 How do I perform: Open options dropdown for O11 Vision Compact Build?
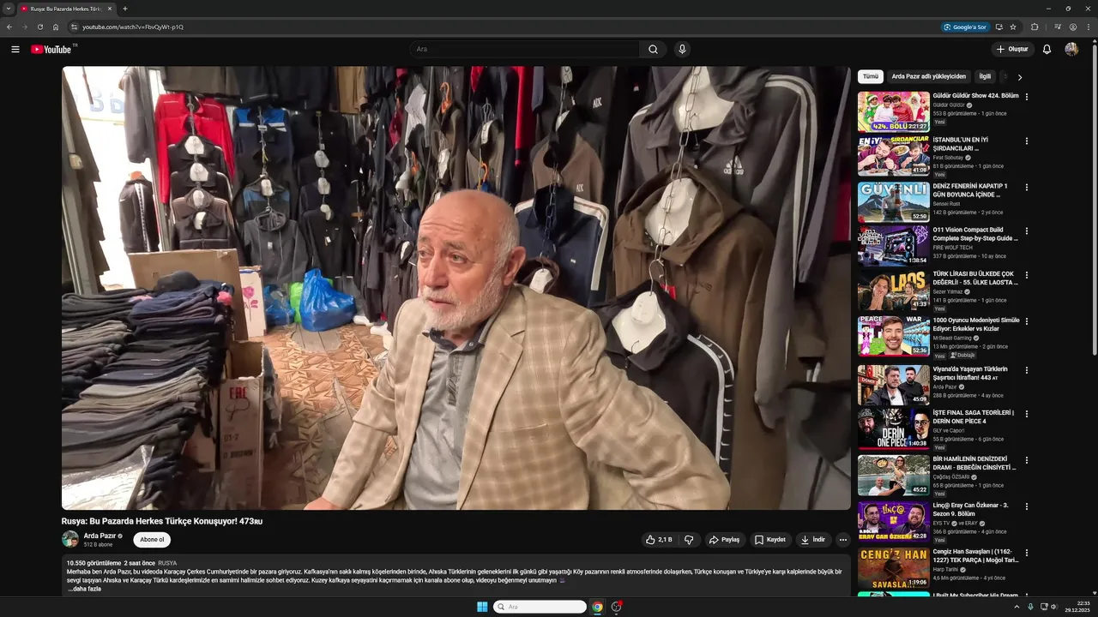coord(1026,231)
